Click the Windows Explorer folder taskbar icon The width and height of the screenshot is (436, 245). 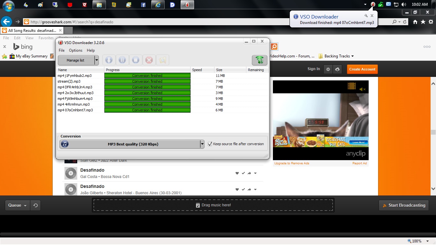(99, 5)
